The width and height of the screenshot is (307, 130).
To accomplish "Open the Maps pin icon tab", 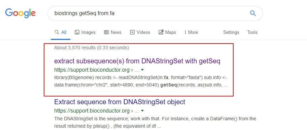I will click(167, 32).
